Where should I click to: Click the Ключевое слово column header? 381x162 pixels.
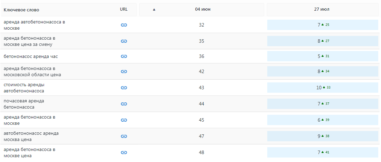(x=21, y=10)
